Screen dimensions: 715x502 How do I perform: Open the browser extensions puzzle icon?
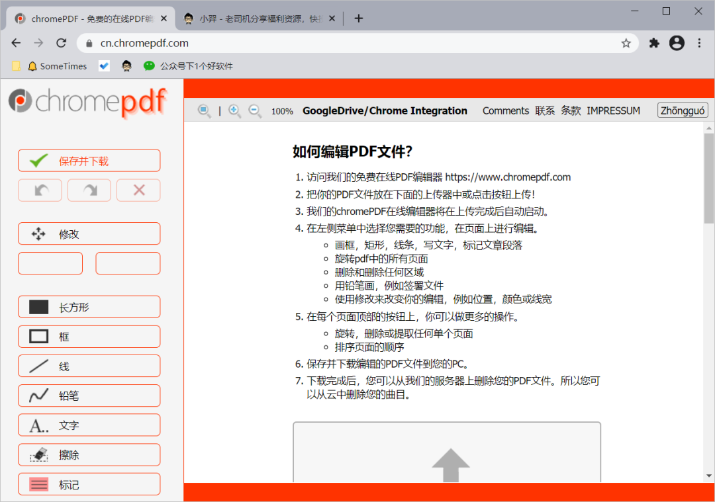tap(654, 43)
